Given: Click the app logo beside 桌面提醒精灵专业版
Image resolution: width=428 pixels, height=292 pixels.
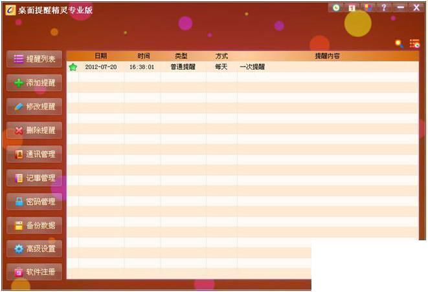Looking at the screenshot, I should (x=10, y=10).
